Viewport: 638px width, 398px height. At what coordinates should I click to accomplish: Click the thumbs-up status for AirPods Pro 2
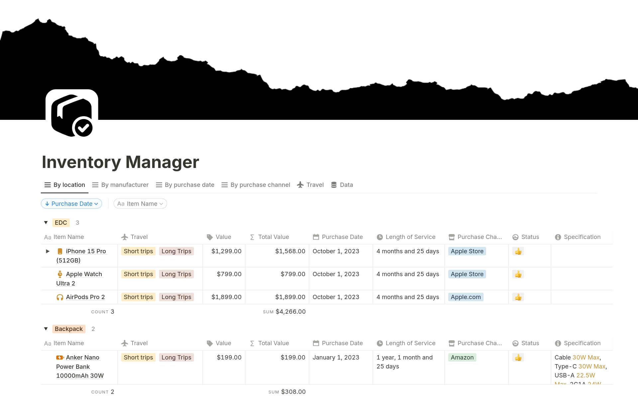tap(518, 297)
